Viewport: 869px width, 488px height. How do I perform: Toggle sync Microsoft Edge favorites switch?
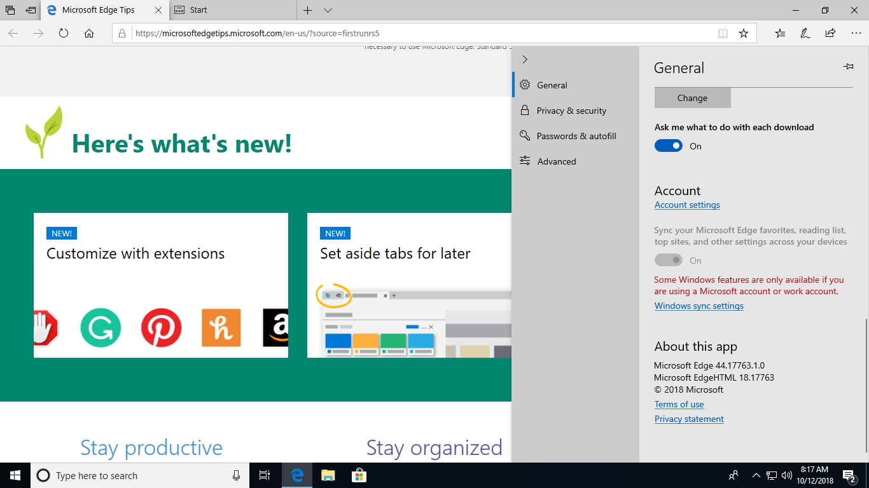tap(669, 261)
